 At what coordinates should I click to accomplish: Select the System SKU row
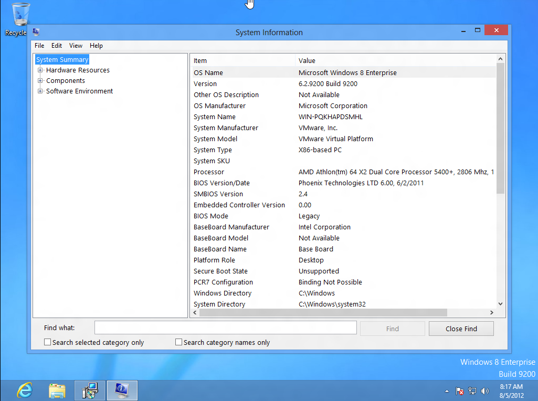(343, 161)
